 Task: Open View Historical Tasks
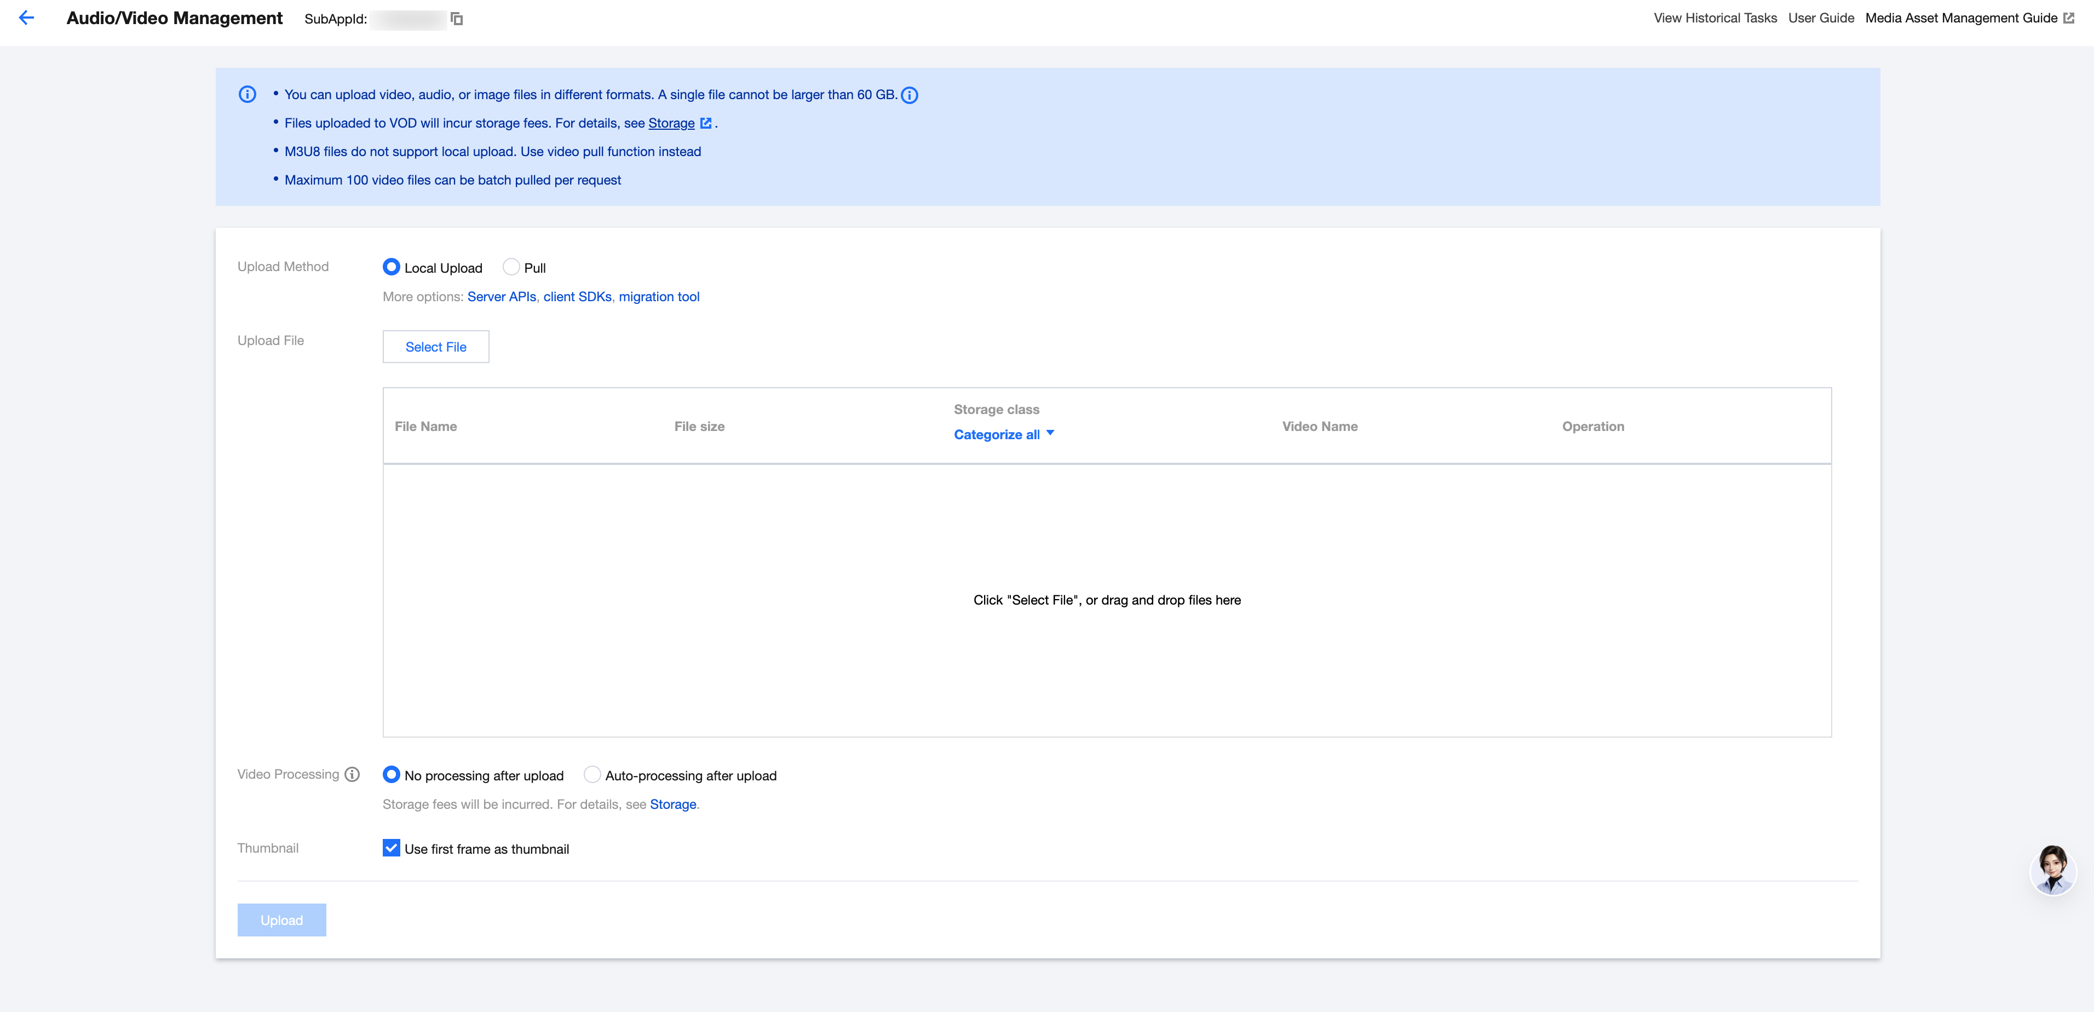coord(1715,18)
